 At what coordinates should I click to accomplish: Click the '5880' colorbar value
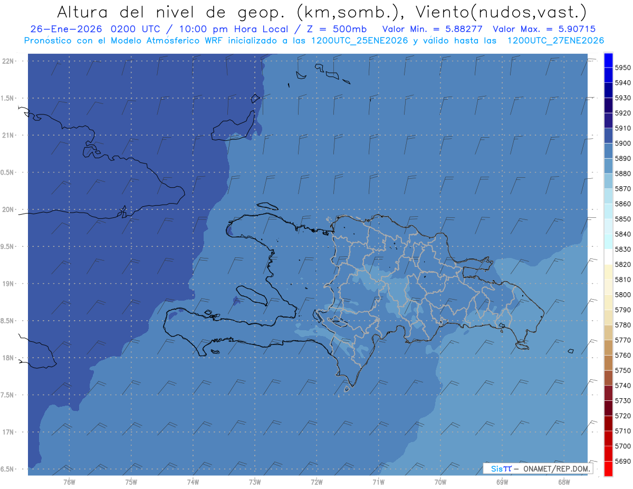click(622, 173)
